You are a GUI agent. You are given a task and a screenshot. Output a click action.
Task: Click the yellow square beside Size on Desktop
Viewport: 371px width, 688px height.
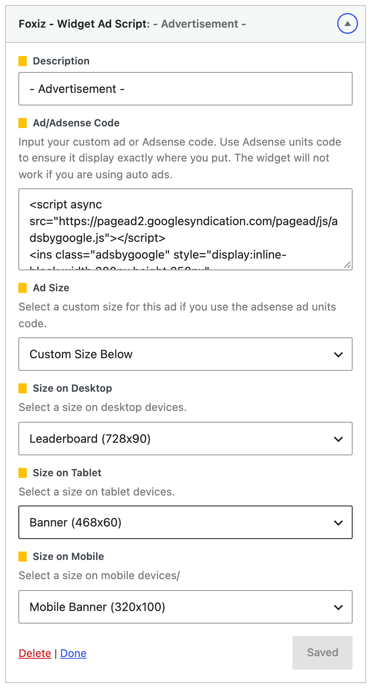[x=23, y=388]
